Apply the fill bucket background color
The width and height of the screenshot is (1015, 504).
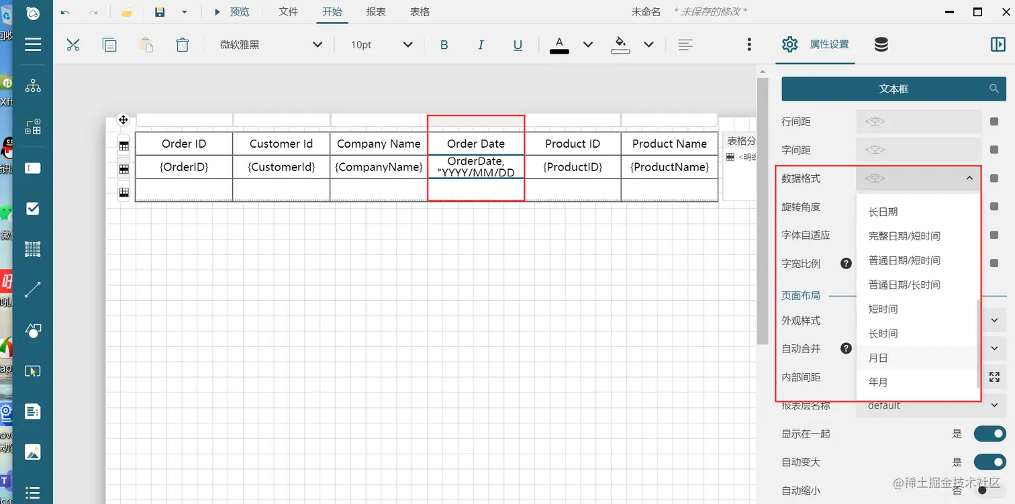click(x=620, y=45)
